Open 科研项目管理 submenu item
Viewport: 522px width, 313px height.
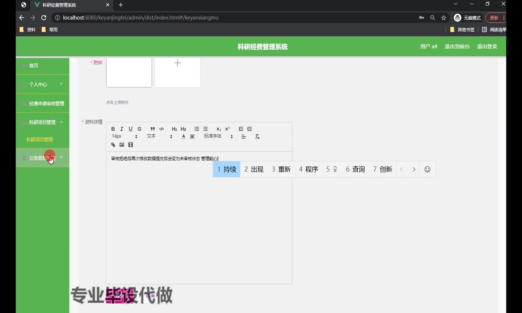click(40, 140)
